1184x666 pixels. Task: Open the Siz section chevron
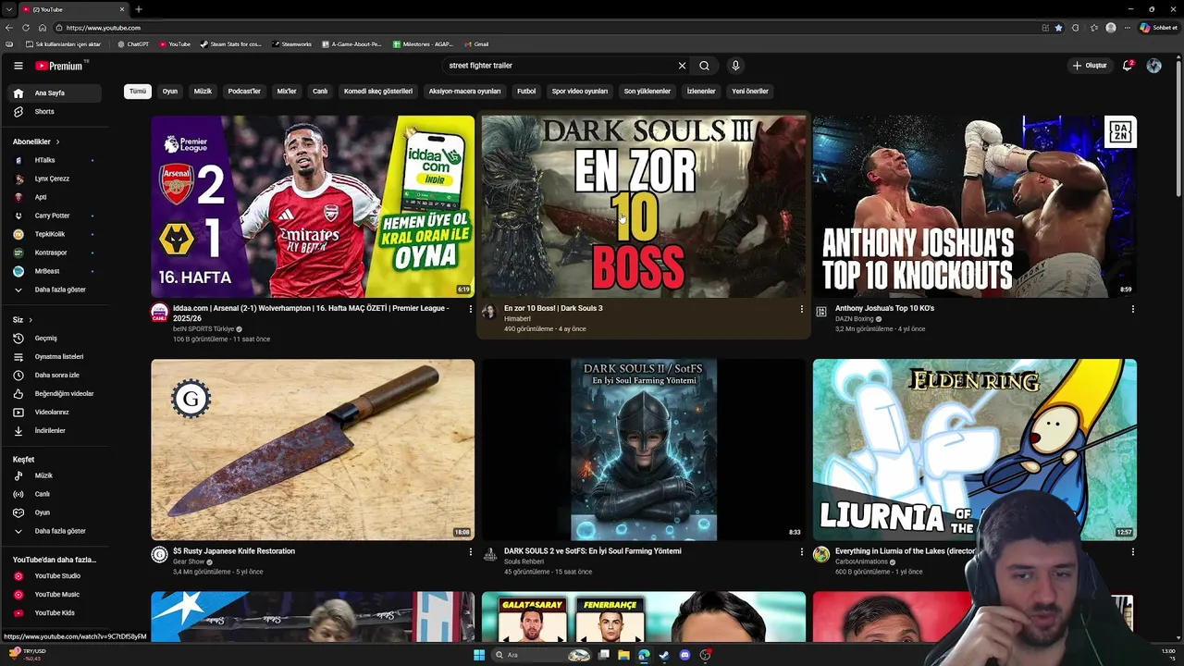31,320
